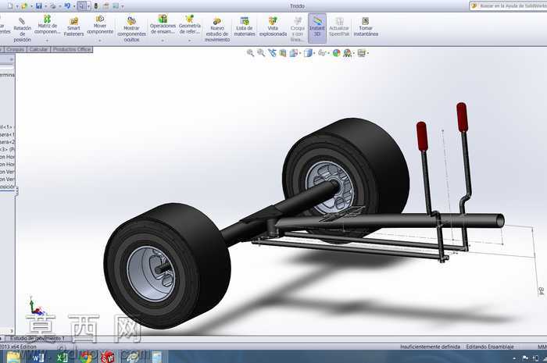Click Matriz de componentes tool
This screenshot has height=363, width=547.
point(47,24)
